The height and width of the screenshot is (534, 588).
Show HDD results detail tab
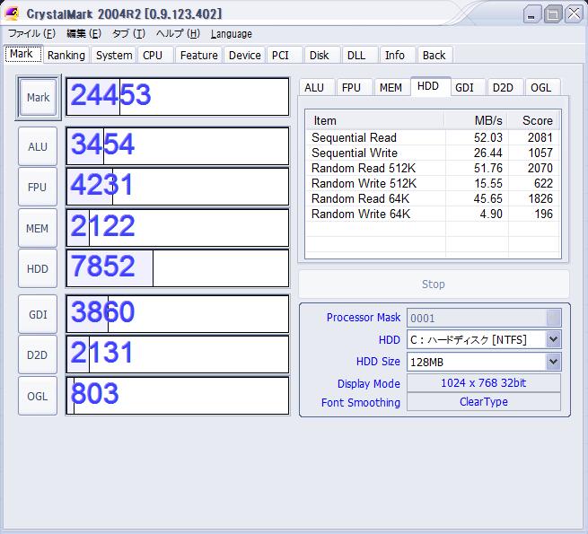(x=430, y=86)
